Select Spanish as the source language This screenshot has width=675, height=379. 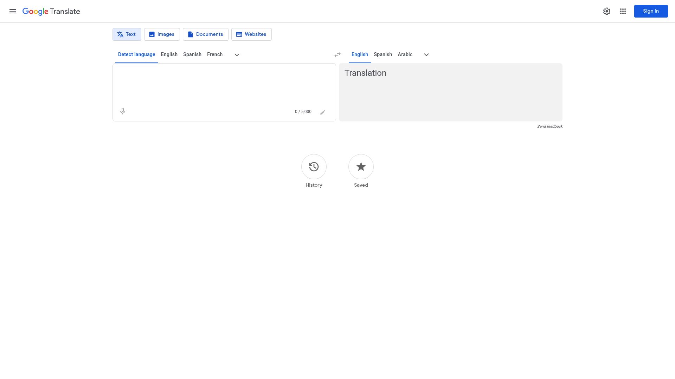pos(192,54)
